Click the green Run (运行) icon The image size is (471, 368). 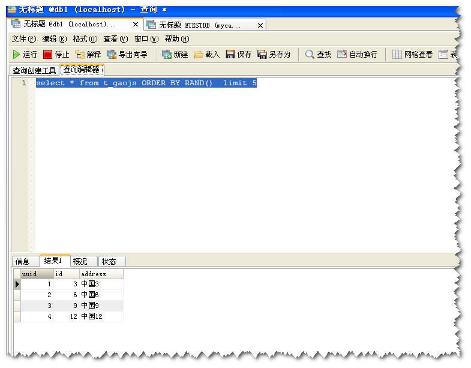pyautogui.click(x=16, y=55)
